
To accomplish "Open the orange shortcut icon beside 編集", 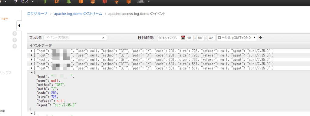I will coord(129,2).
